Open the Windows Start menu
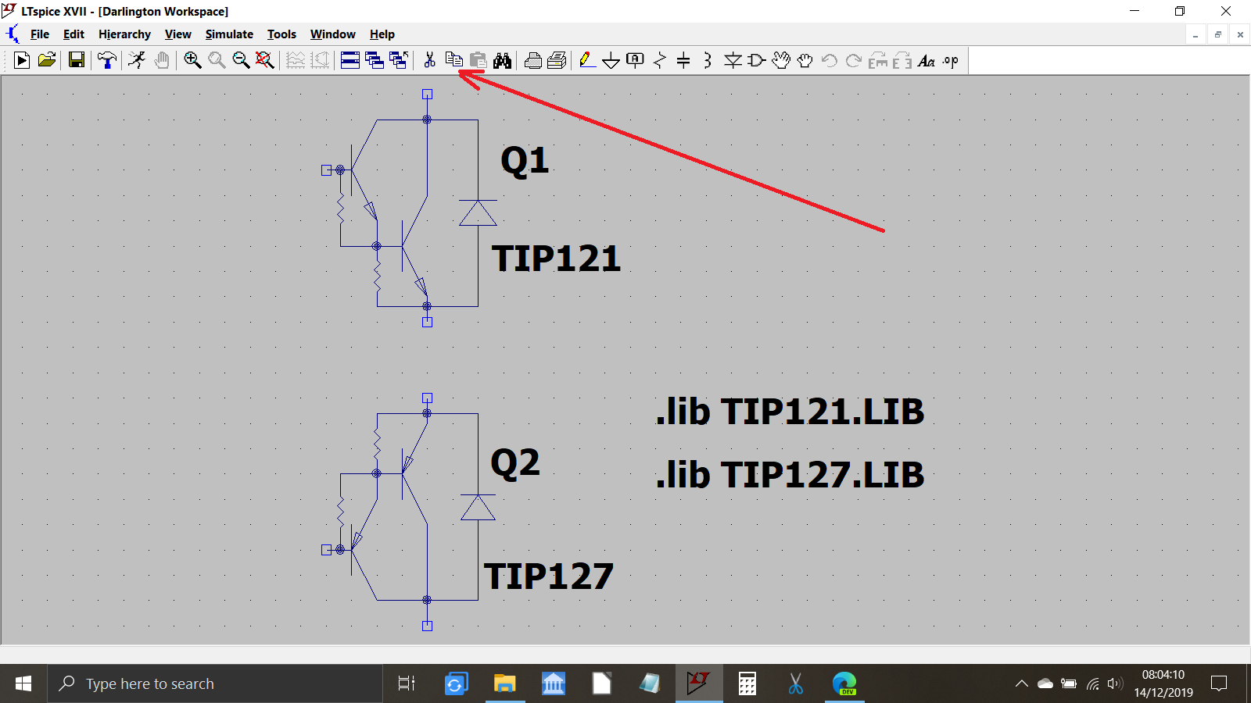This screenshot has height=703, width=1251. (23, 683)
